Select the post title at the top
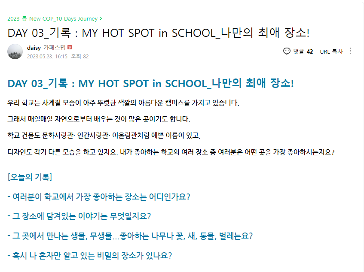The width and height of the screenshot is (364, 272). coord(159,33)
